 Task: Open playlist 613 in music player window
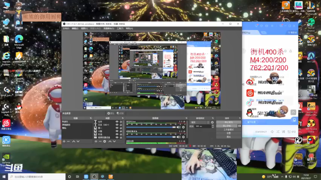[292, 132]
